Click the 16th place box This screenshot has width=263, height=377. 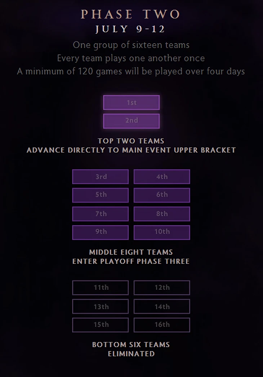162,325
